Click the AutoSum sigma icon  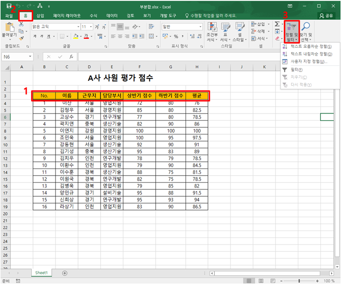pos(277,24)
